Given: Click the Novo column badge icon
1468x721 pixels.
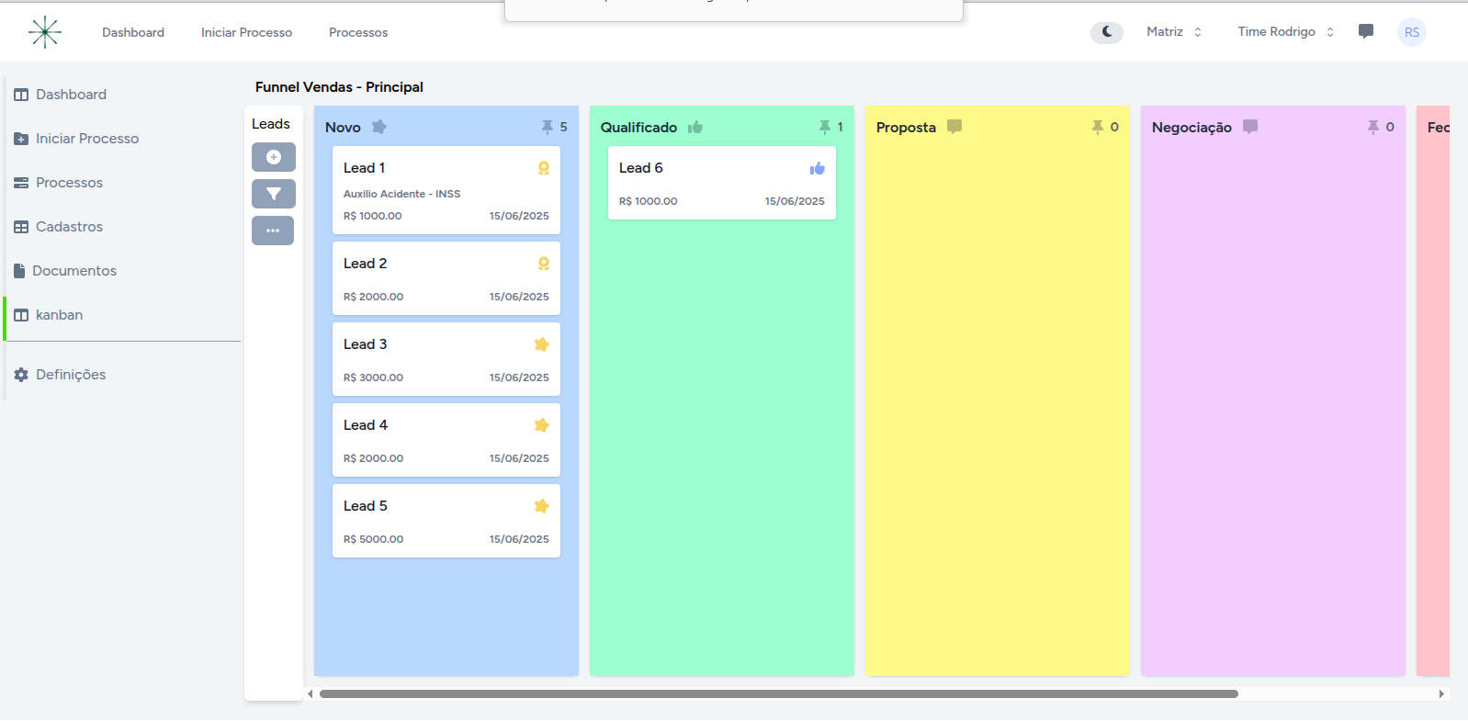Looking at the screenshot, I should click(379, 127).
